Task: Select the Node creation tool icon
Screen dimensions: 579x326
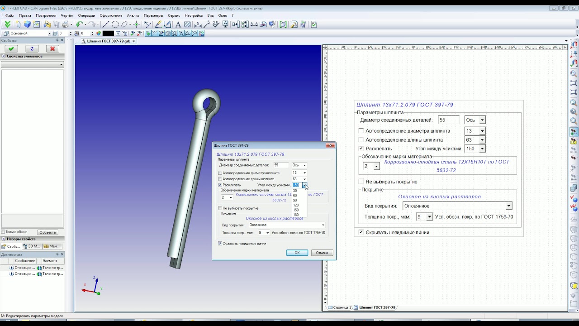Action: tap(136, 24)
